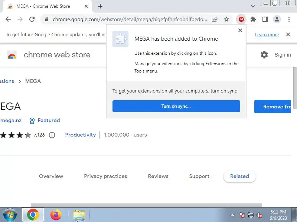
Task: Click the 7,126 ratings count
Action: 39,135
